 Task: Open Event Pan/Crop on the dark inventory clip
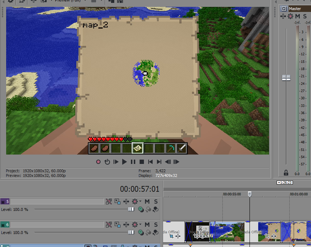(196, 236)
